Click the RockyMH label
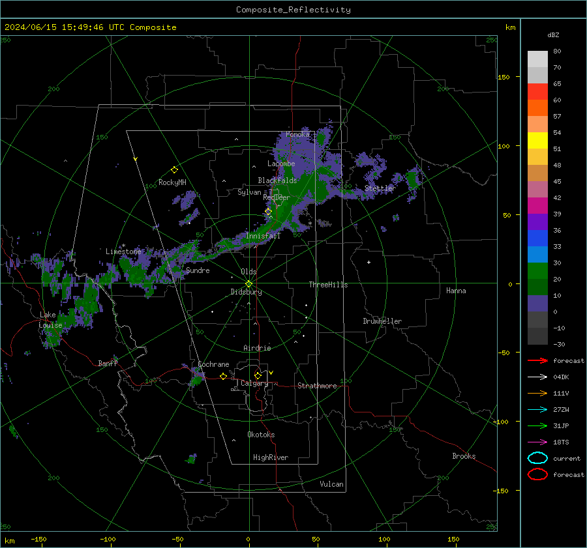 tap(172, 182)
